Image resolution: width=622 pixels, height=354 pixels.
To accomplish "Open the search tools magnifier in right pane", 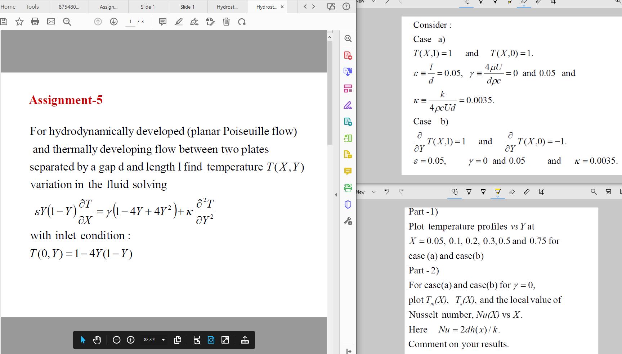I will click(348, 38).
